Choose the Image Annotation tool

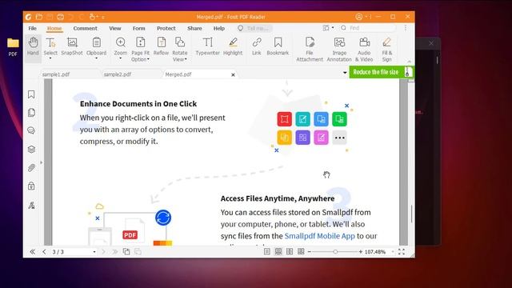[x=339, y=49]
